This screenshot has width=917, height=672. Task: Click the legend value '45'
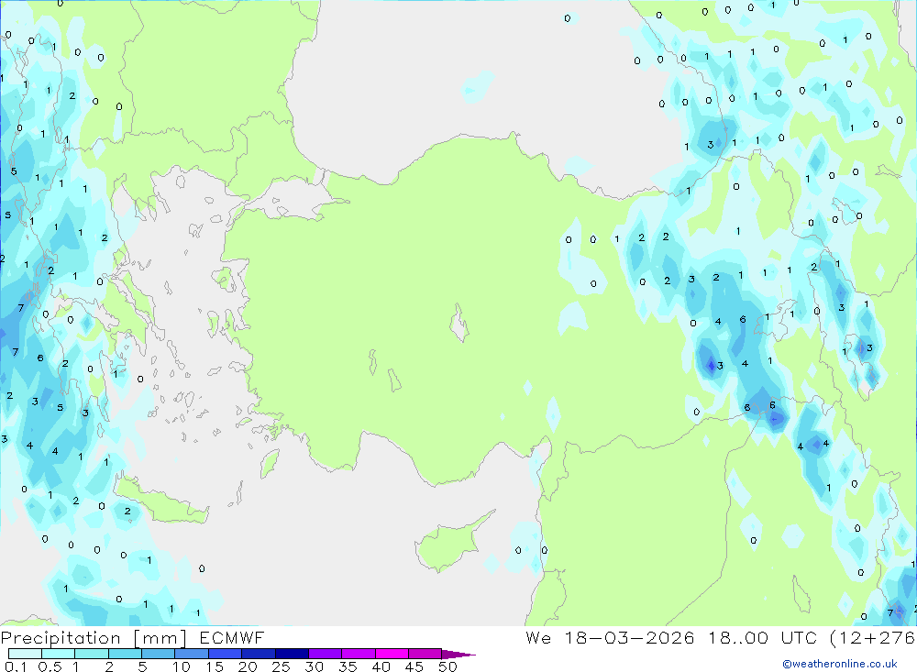pyautogui.click(x=414, y=666)
